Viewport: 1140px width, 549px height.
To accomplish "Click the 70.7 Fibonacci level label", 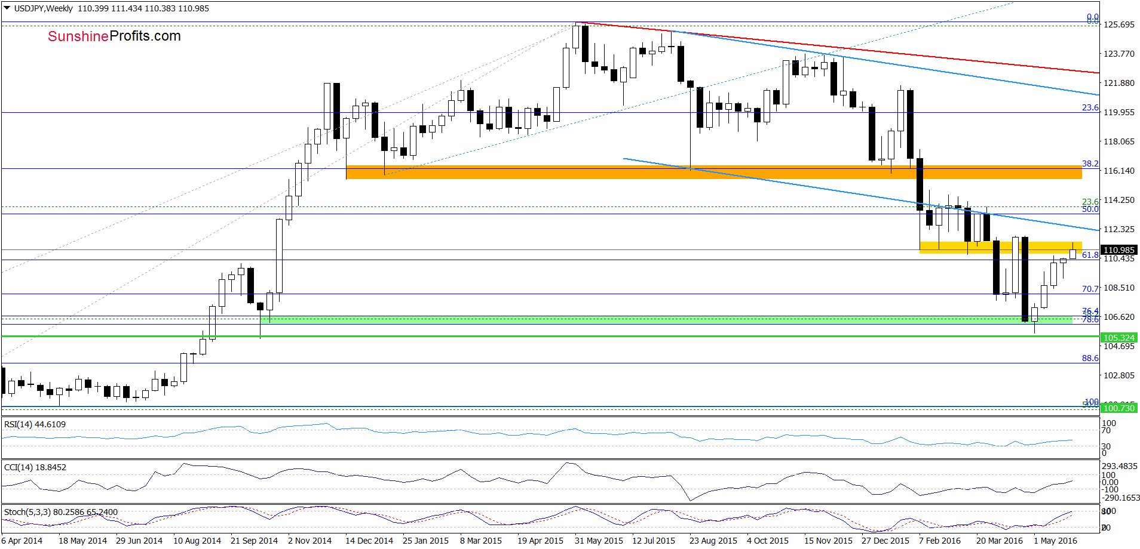I will coord(1090,289).
